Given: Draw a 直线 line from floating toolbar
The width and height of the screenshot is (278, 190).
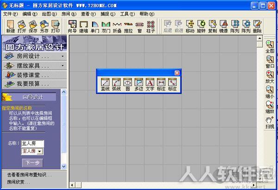Looking at the screenshot, I should point(105,85).
